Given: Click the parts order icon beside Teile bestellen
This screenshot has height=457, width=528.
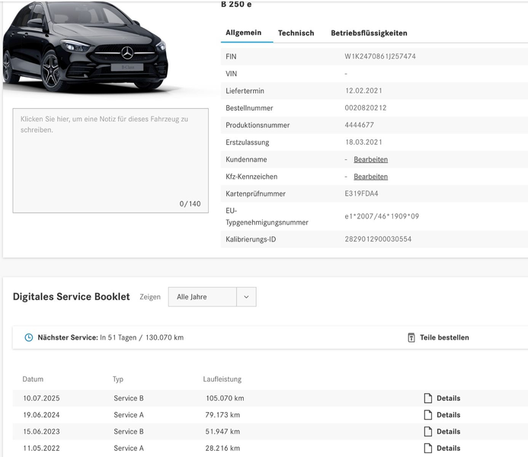Looking at the screenshot, I should [x=411, y=337].
